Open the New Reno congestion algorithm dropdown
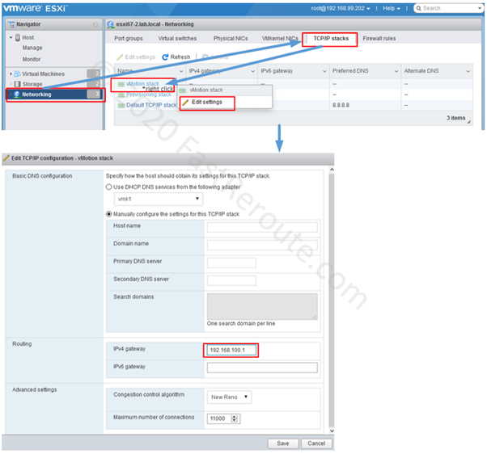 [x=229, y=397]
